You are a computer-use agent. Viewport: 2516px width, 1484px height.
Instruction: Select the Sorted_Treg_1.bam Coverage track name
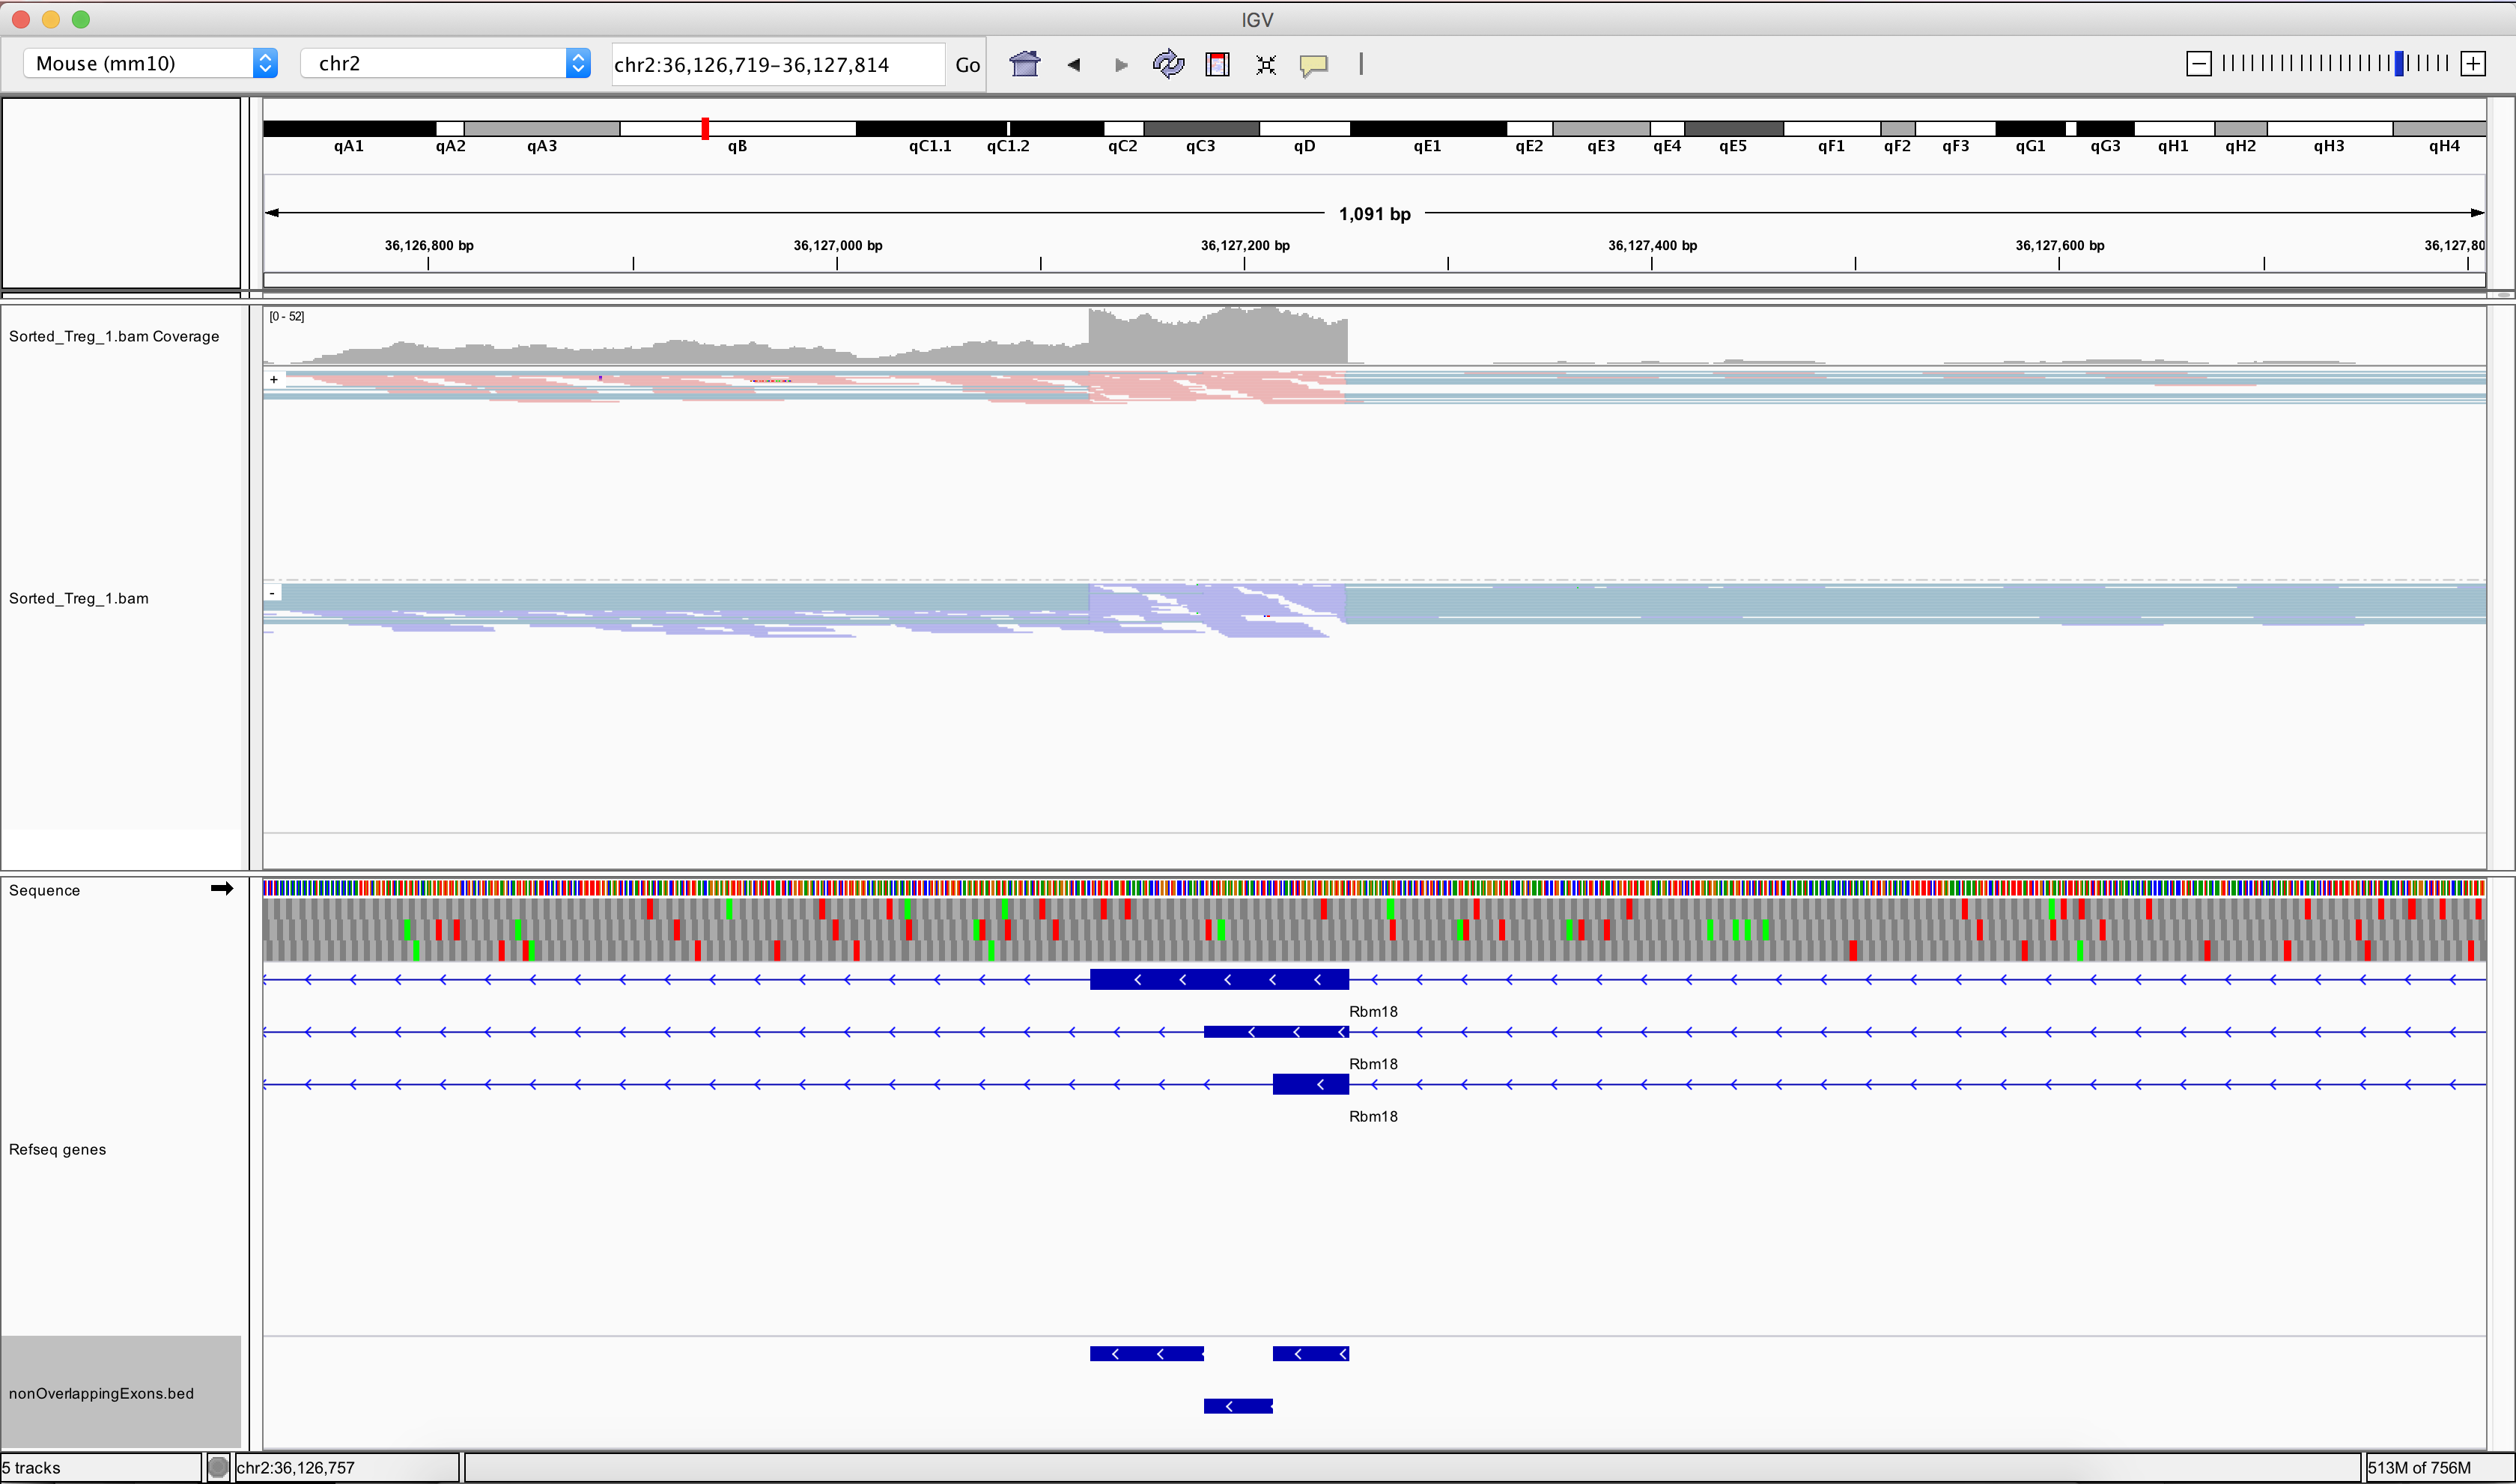(114, 336)
